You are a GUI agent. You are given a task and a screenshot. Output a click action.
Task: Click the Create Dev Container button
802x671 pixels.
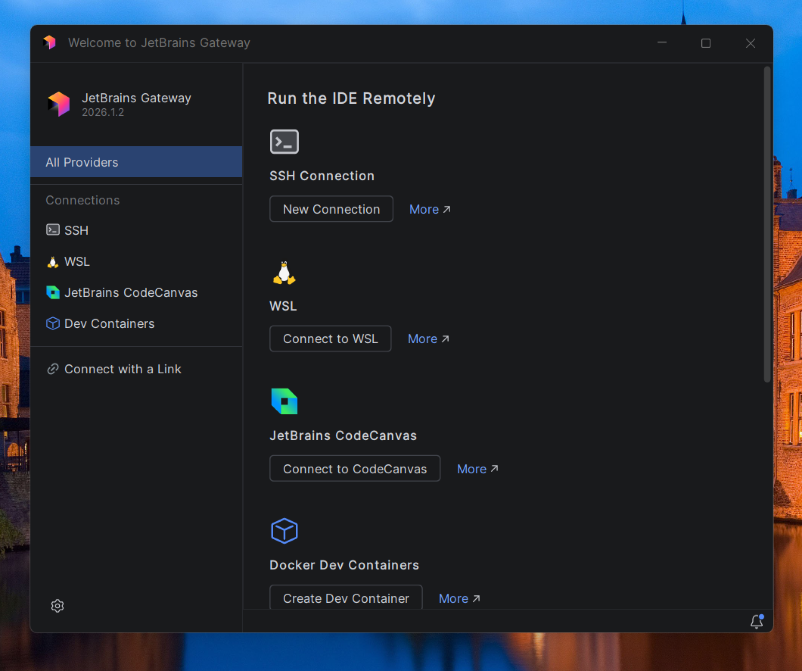(x=346, y=598)
